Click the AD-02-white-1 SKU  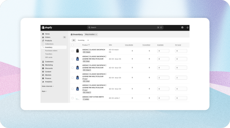tap(114, 98)
